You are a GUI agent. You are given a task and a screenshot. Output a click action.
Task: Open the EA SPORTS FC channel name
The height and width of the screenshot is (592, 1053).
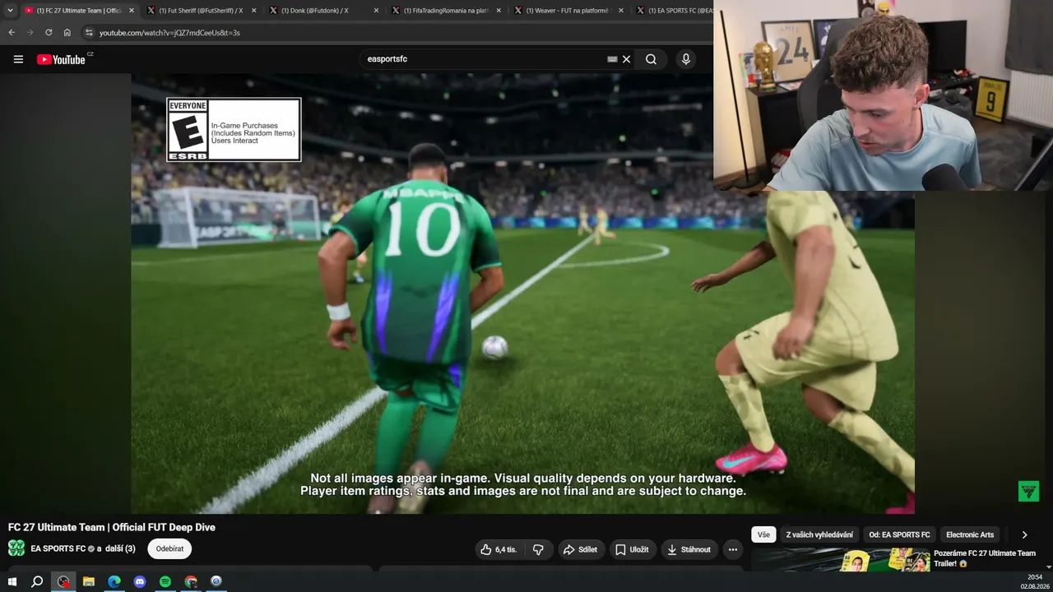[58, 548]
